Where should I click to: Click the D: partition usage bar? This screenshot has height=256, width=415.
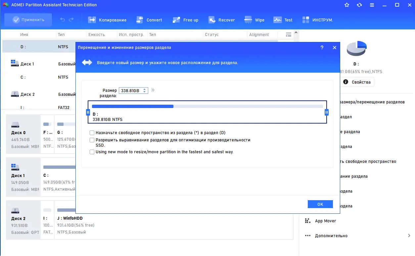208,106
